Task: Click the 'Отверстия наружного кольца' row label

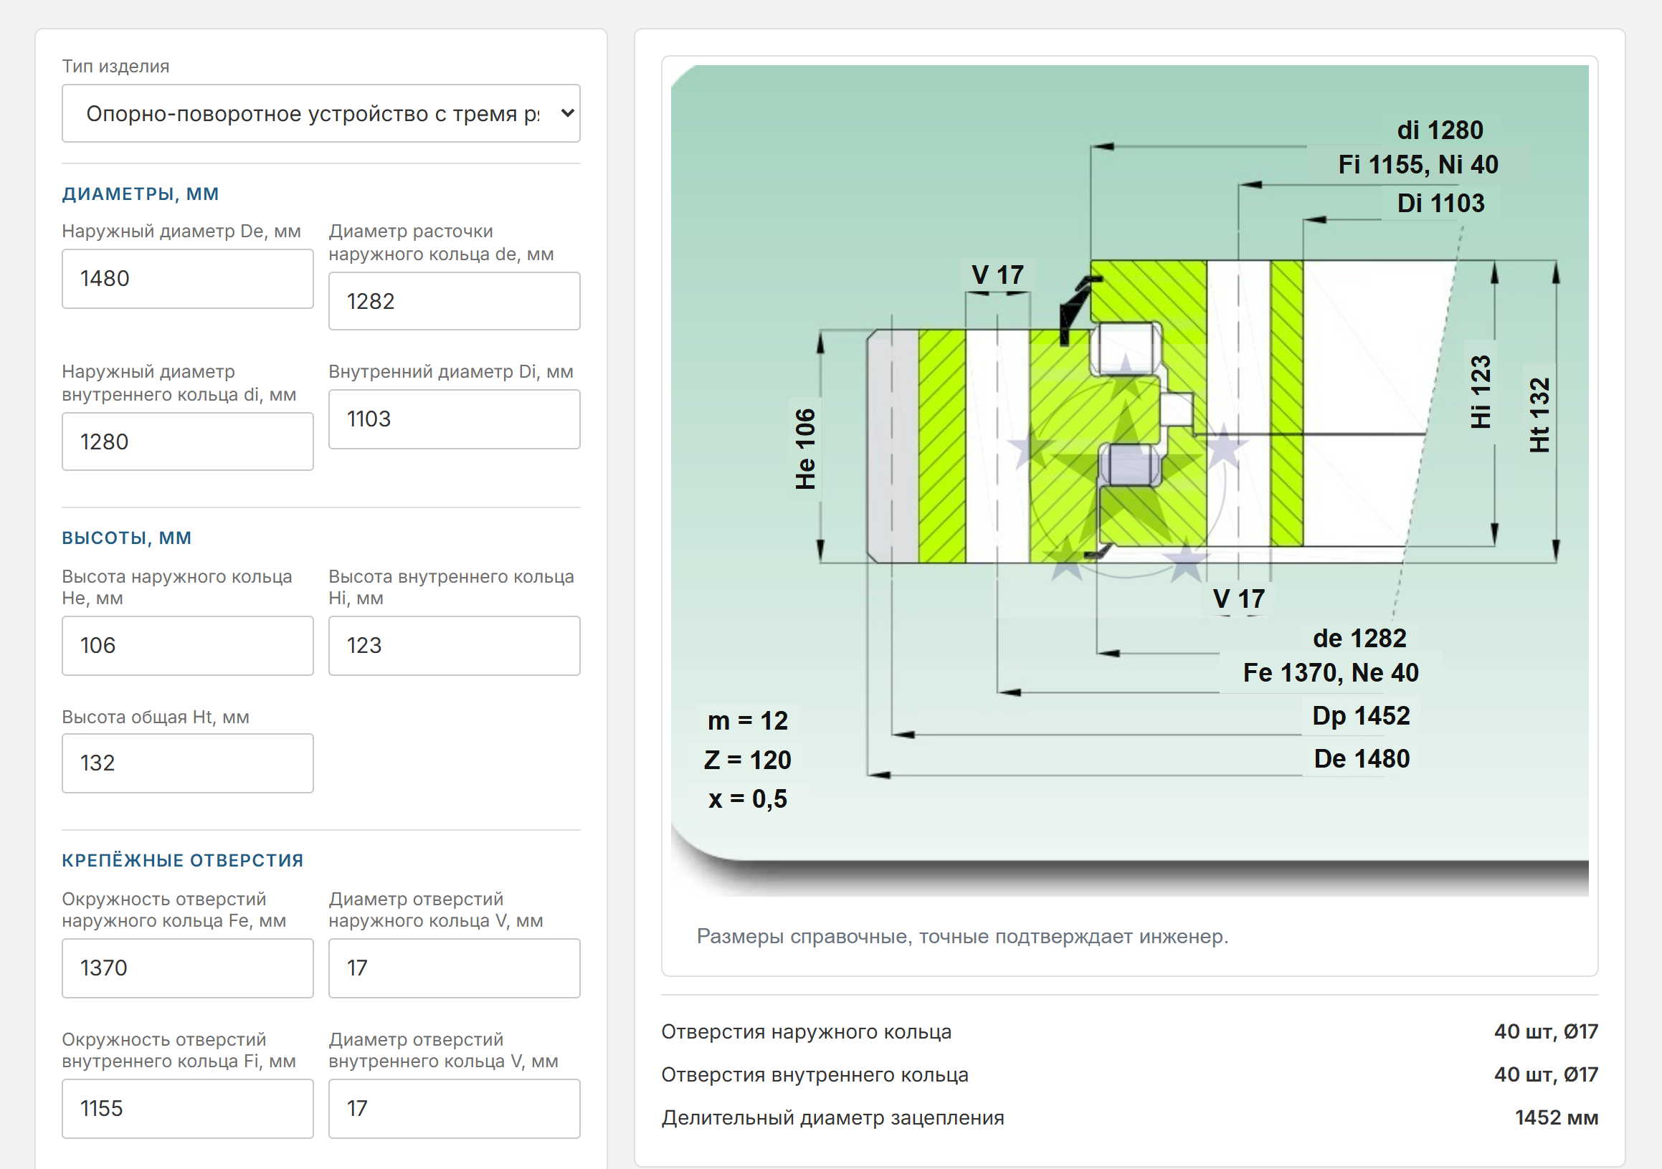Action: pyautogui.click(x=807, y=1031)
